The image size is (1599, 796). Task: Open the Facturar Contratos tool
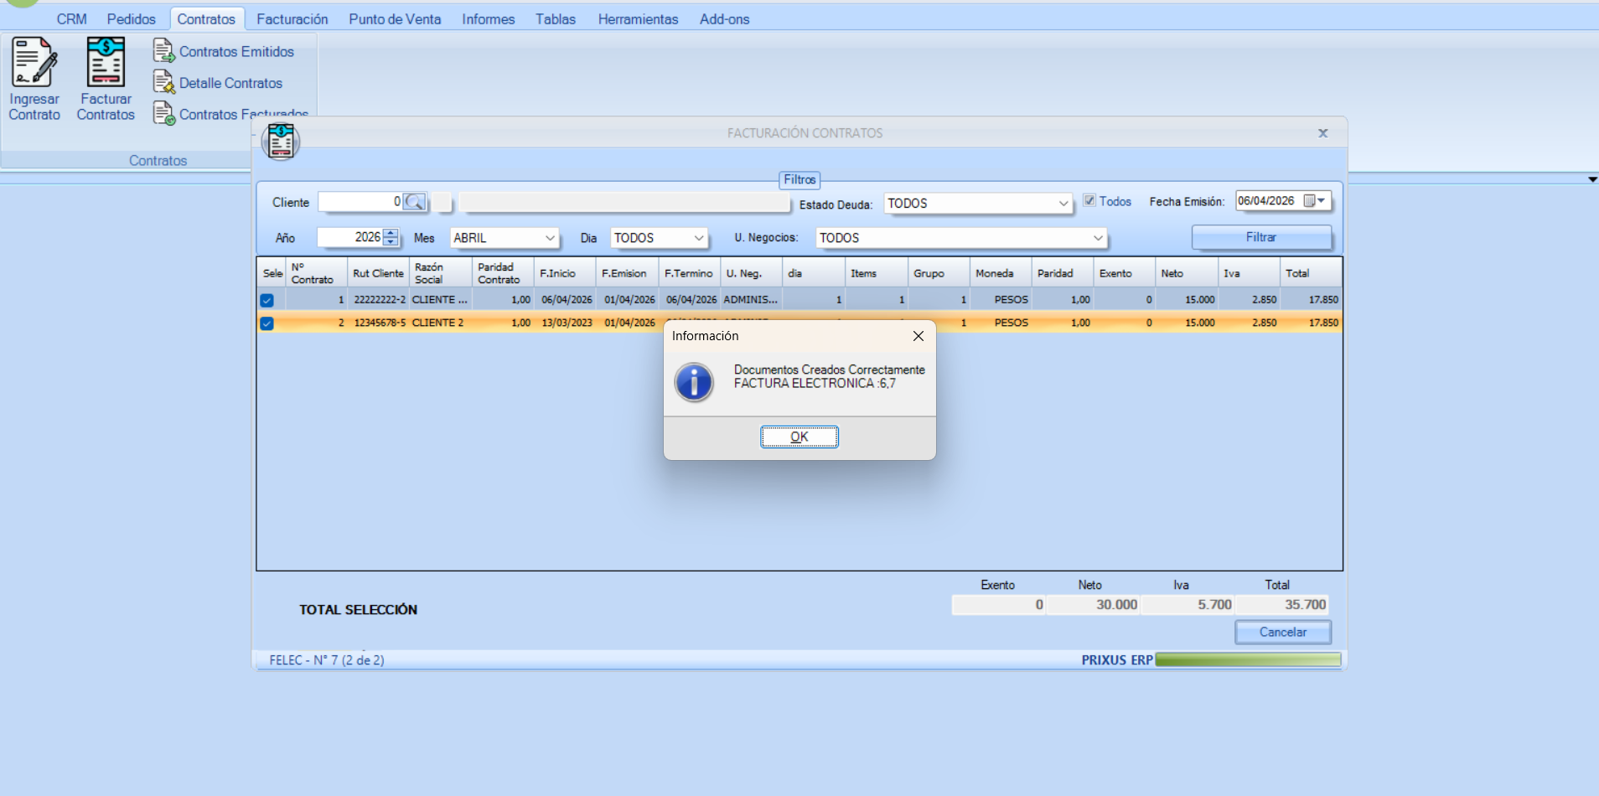pyautogui.click(x=106, y=63)
